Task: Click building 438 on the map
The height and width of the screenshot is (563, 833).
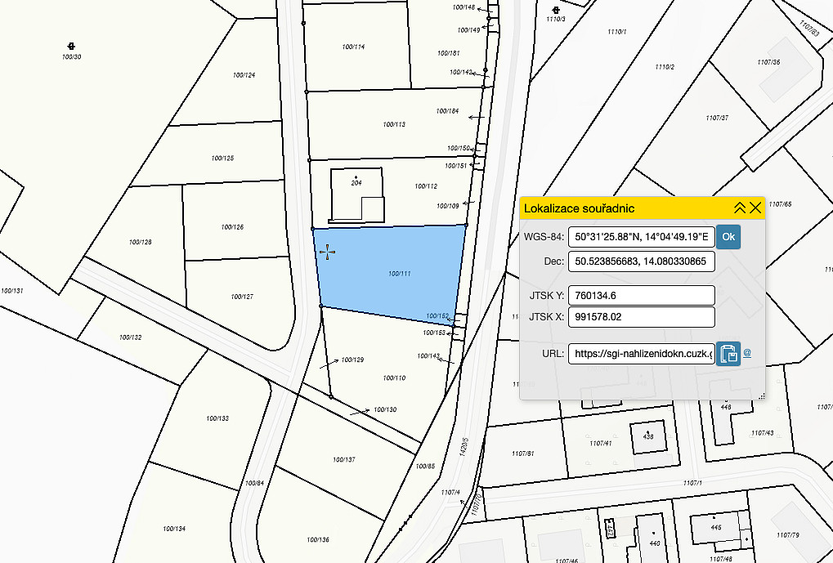Action: pyautogui.click(x=648, y=435)
